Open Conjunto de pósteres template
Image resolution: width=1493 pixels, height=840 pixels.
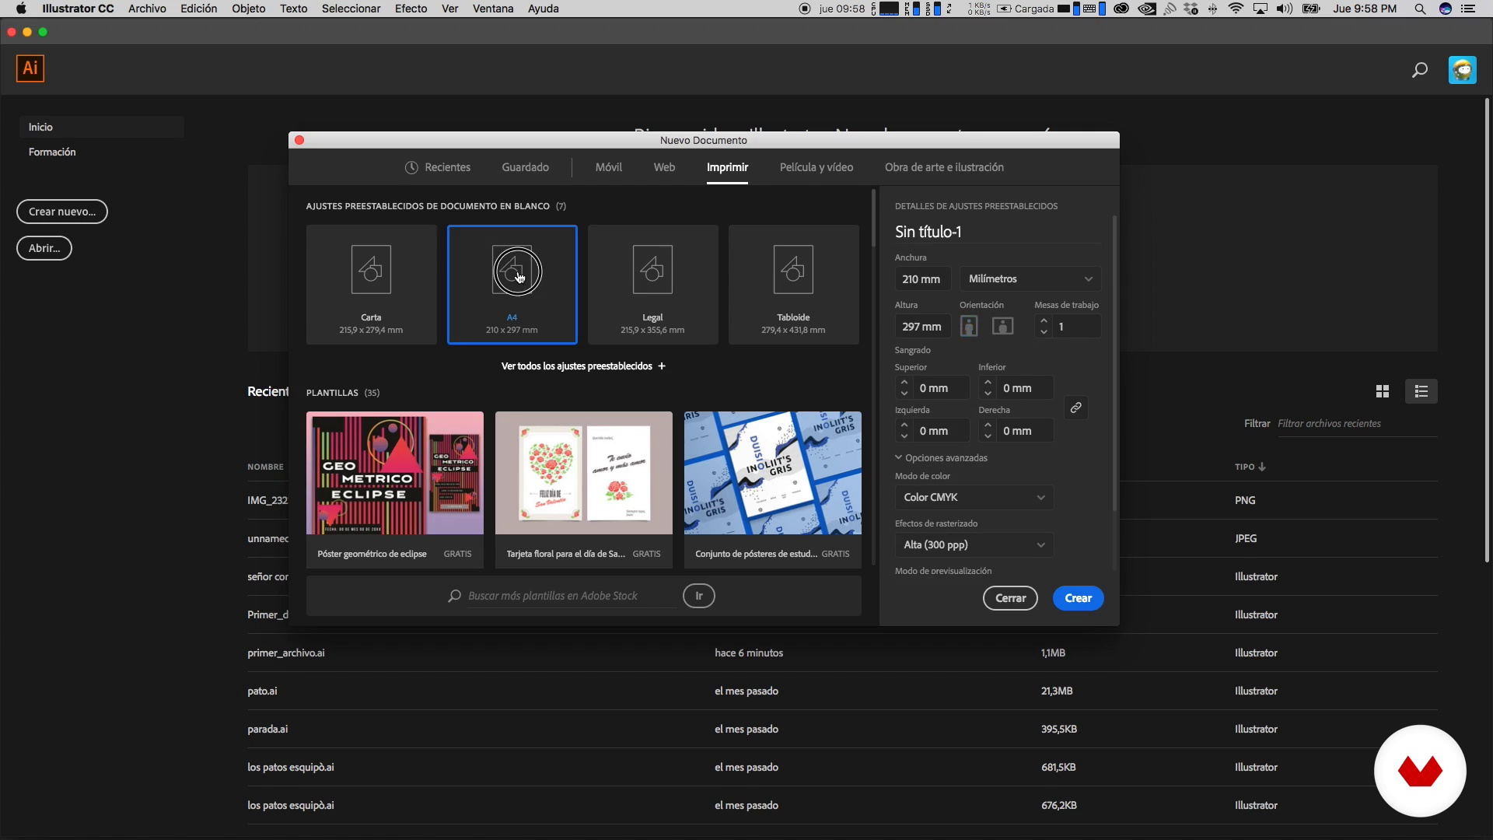[772, 489]
